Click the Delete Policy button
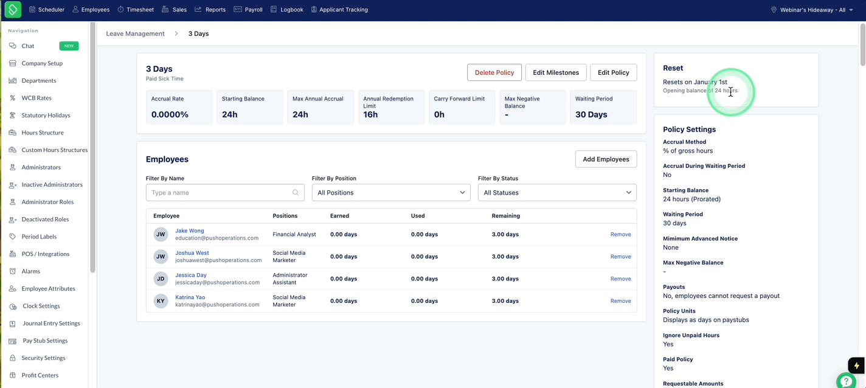This screenshot has height=388, width=866. pos(494,72)
